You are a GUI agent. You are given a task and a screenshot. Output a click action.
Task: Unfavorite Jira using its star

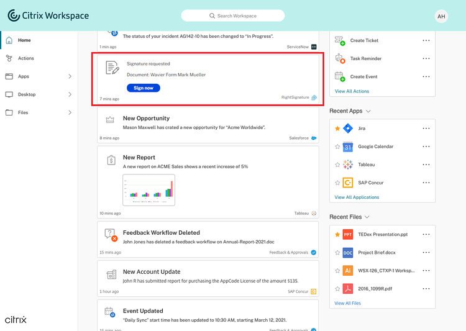coord(337,129)
